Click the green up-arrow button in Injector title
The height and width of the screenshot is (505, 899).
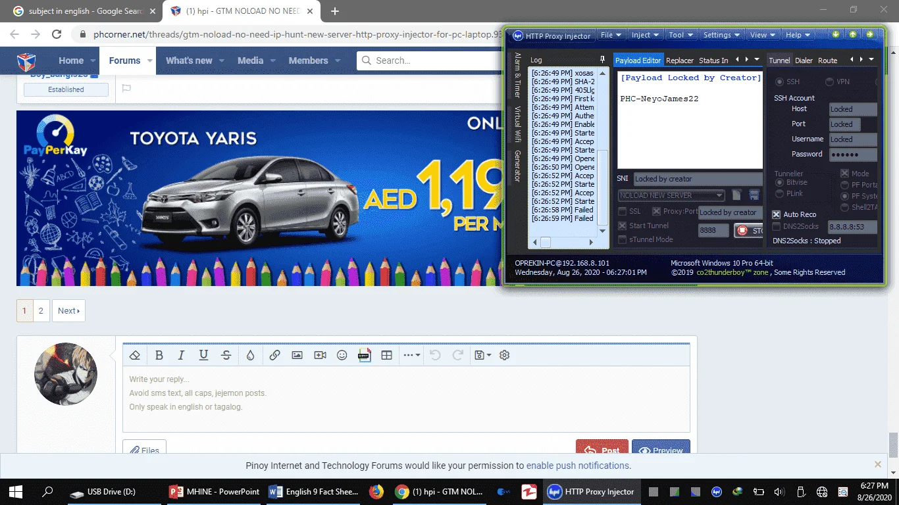coord(853,34)
